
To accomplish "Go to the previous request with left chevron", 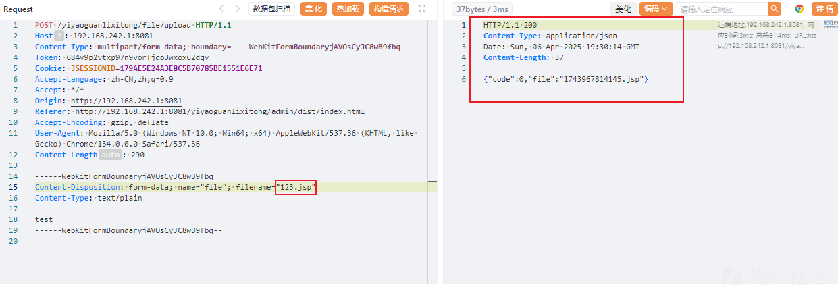I will (221, 9).
